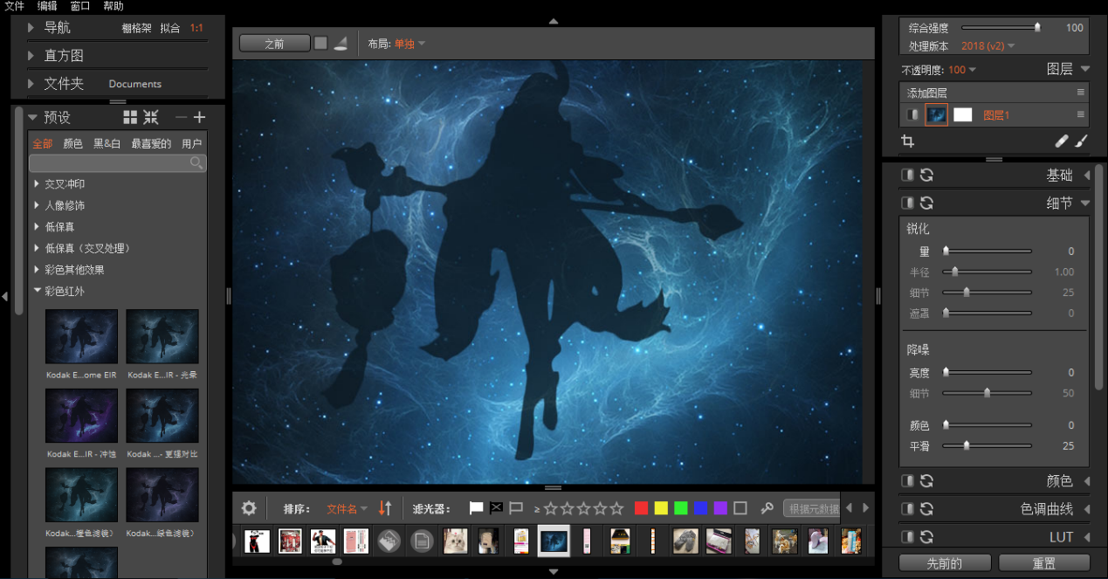Toggle the 基础 panel on/off switch

pos(908,175)
